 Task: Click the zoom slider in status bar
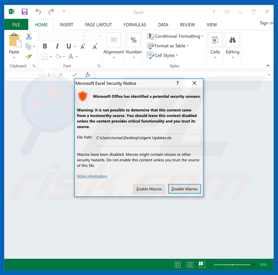232,264
